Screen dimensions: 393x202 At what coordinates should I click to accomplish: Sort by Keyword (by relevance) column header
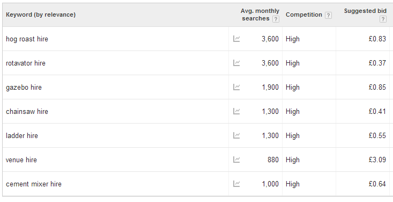41,15
